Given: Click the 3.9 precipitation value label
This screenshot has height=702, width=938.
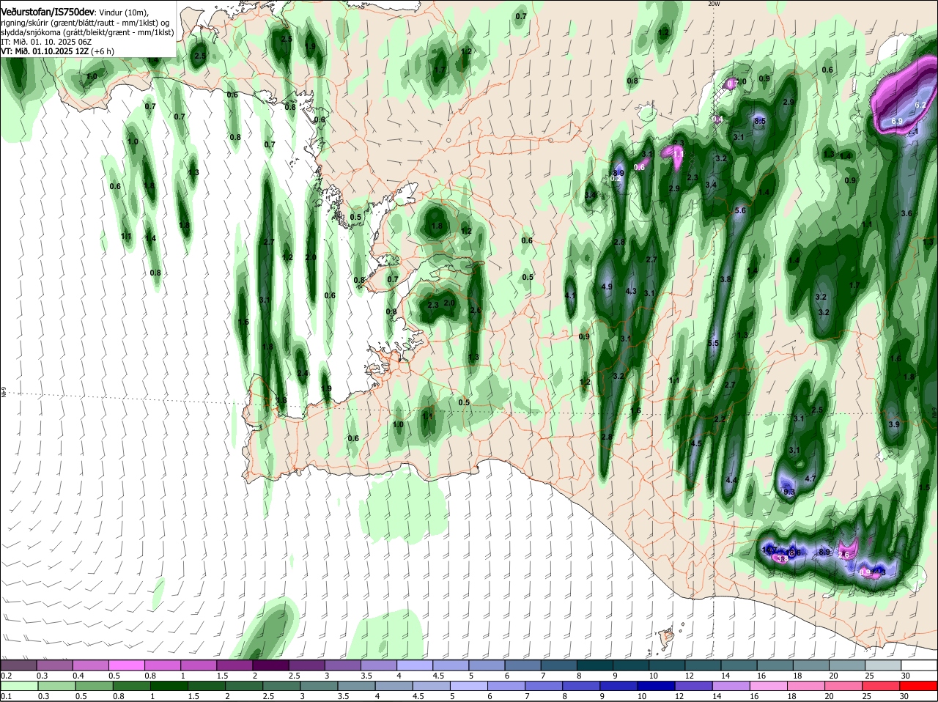Looking at the screenshot, I should [x=894, y=425].
